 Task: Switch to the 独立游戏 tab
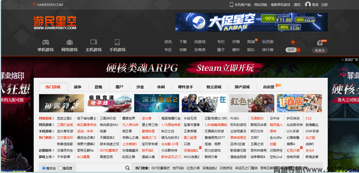click(214, 87)
